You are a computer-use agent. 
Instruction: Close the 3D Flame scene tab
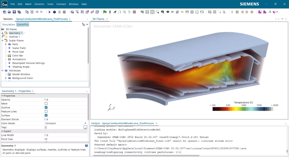[x=107, y=19]
